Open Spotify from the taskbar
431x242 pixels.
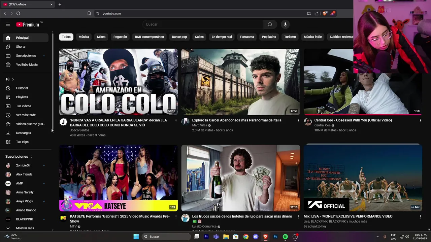(285, 237)
